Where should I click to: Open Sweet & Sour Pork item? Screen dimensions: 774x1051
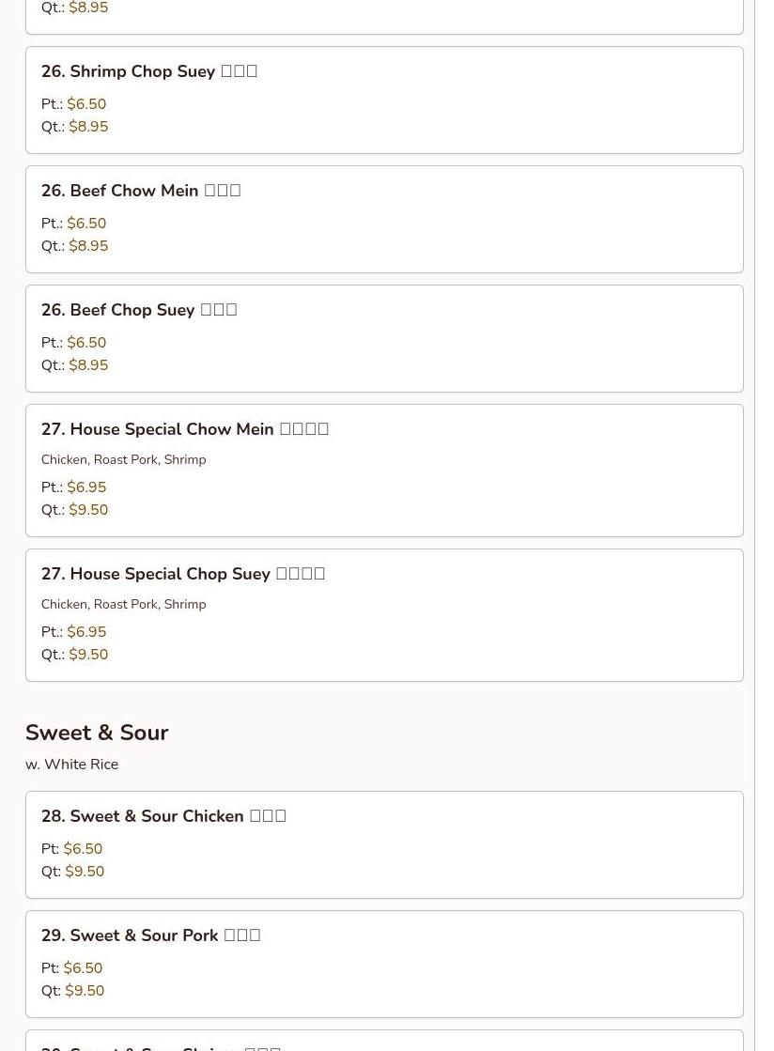click(150, 935)
